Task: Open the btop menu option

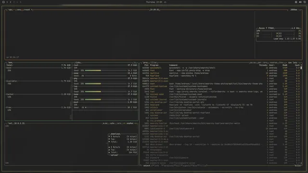Action: [x=19, y=10]
